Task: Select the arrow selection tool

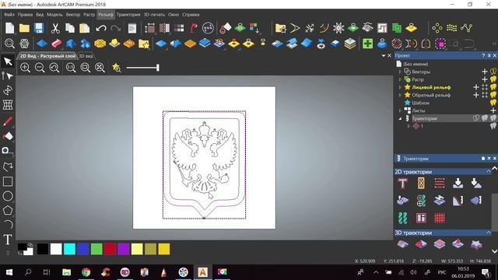Action: [x=8, y=61]
